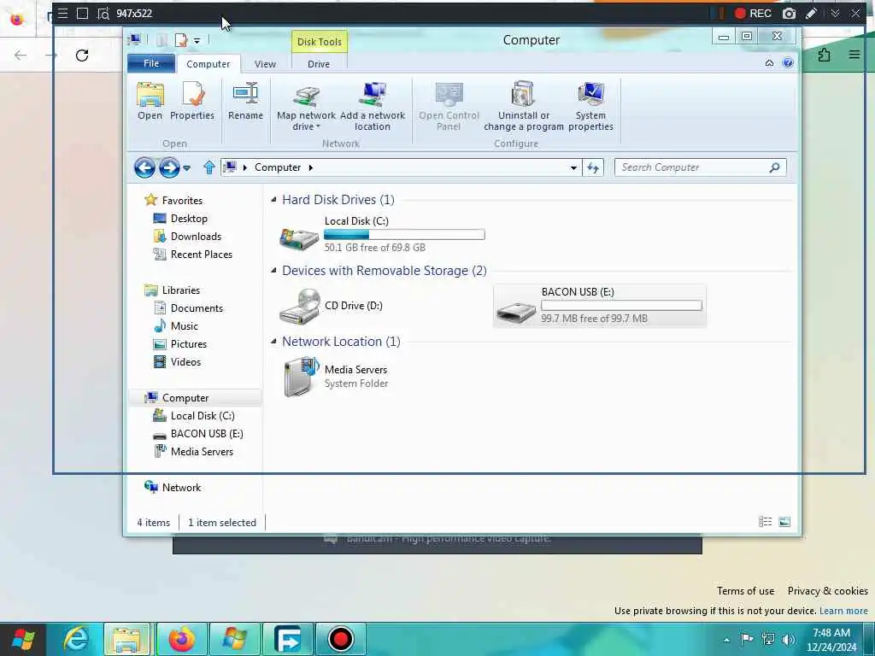
Task: Click Search Computer input field
Action: 692,167
